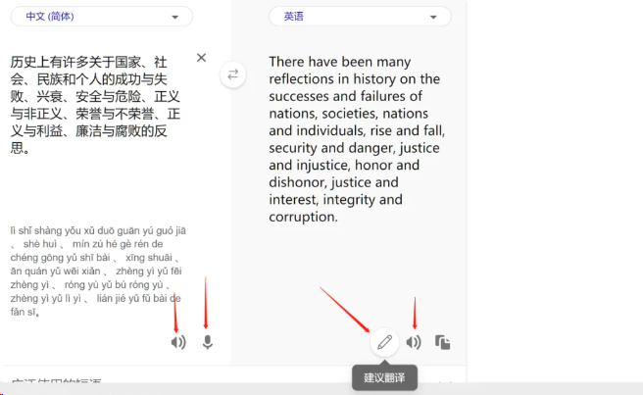Click the 建议翻译 tooltip label
The width and height of the screenshot is (643, 395).
[x=384, y=377]
